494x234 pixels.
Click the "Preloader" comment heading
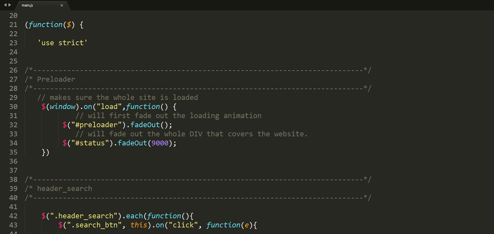56,79
